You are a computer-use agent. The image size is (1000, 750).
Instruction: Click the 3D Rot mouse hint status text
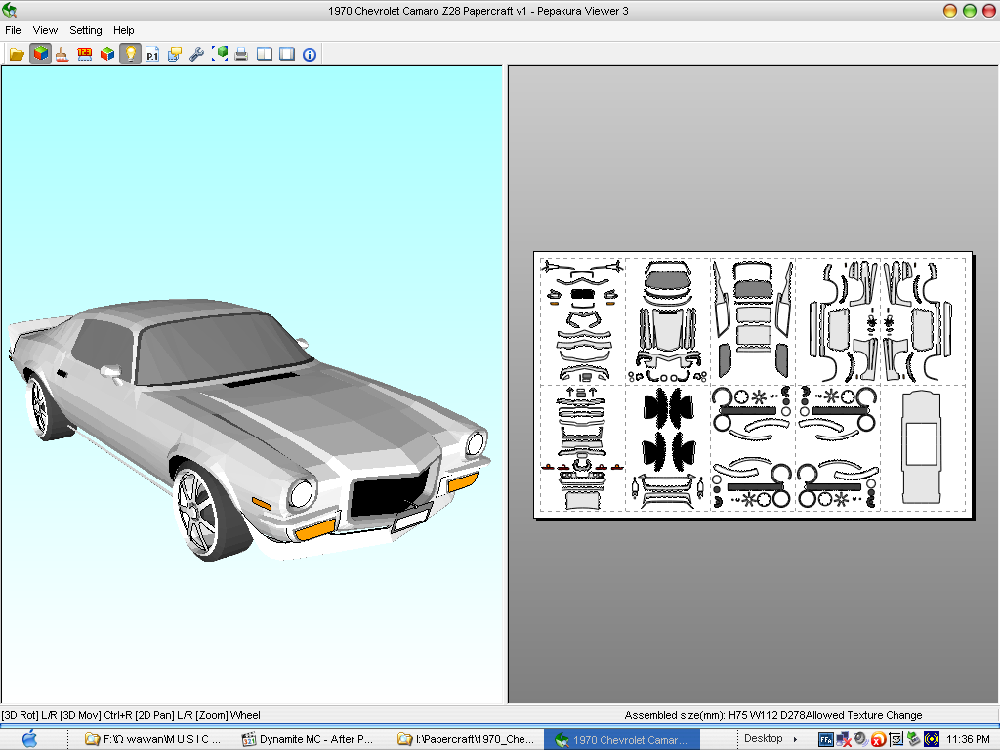point(130,715)
